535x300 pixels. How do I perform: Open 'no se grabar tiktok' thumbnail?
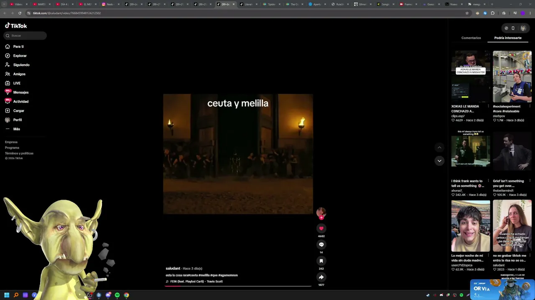pyautogui.click(x=512, y=226)
